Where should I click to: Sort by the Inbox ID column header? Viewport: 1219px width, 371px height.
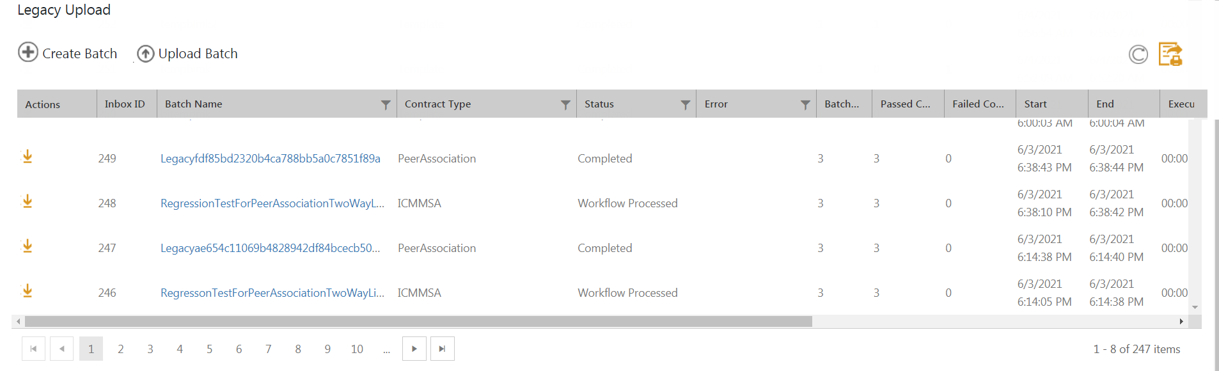click(125, 104)
